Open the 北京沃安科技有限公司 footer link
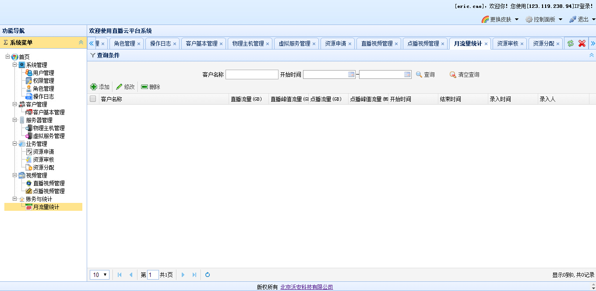Image resolution: width=596 pixels, height=291 pixels. point(307,287)
